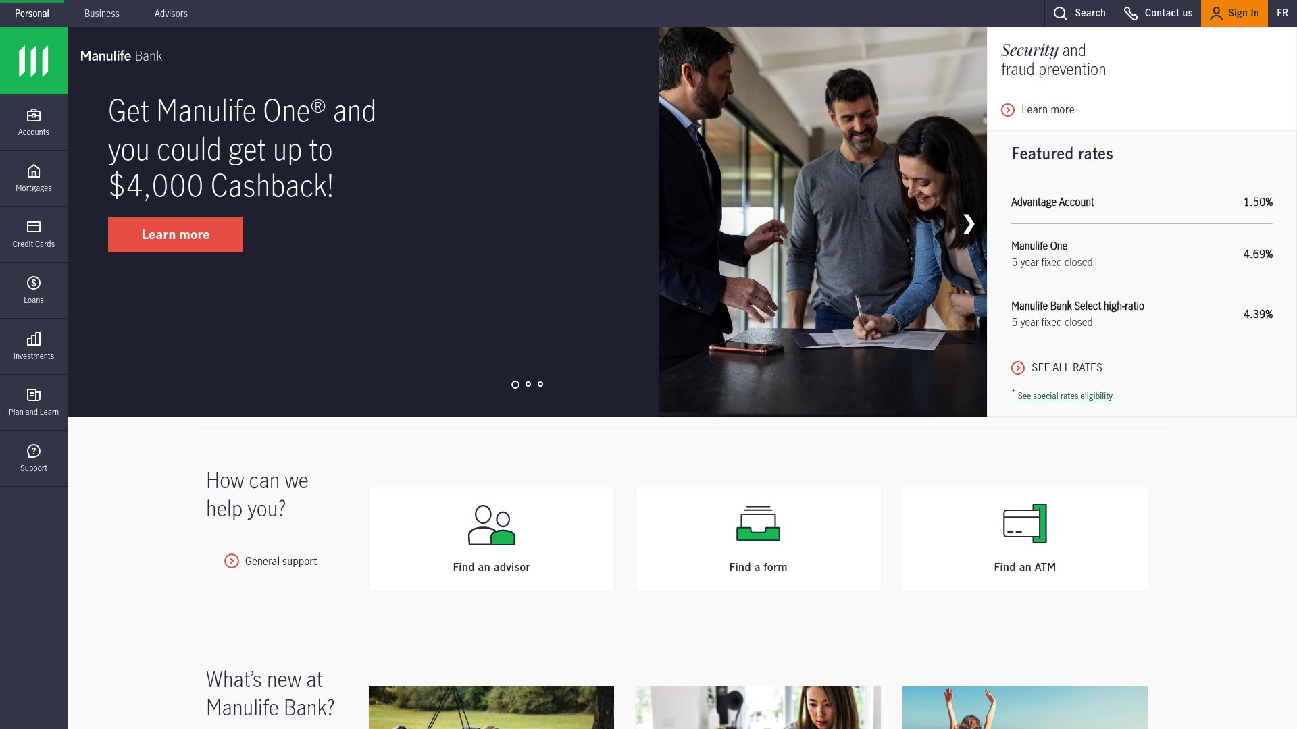1297x729 pixels.
Task: Click the Manulife green logo
Action: point(34,61)
